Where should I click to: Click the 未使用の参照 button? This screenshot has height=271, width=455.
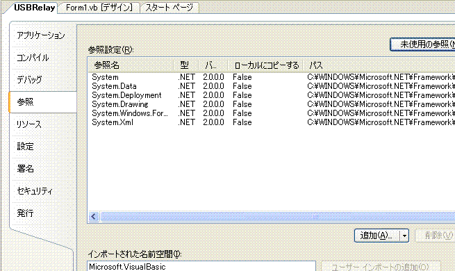(x=422, y=44)
